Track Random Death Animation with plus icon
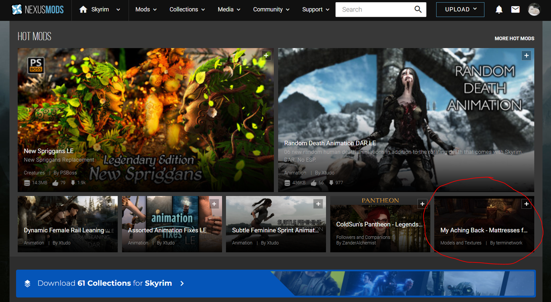 pyautogui.click(x=526, y=55)
